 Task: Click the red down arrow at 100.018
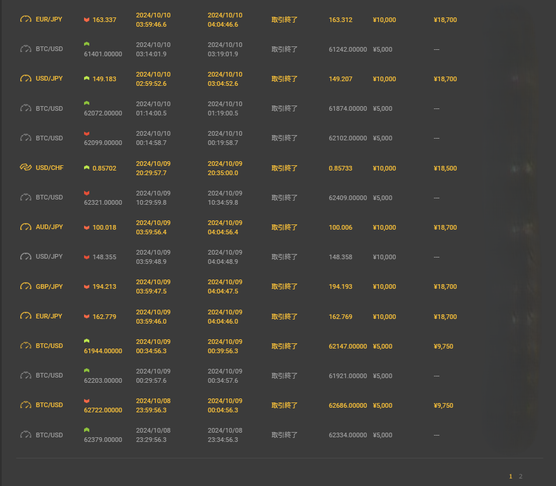point(86,227)
